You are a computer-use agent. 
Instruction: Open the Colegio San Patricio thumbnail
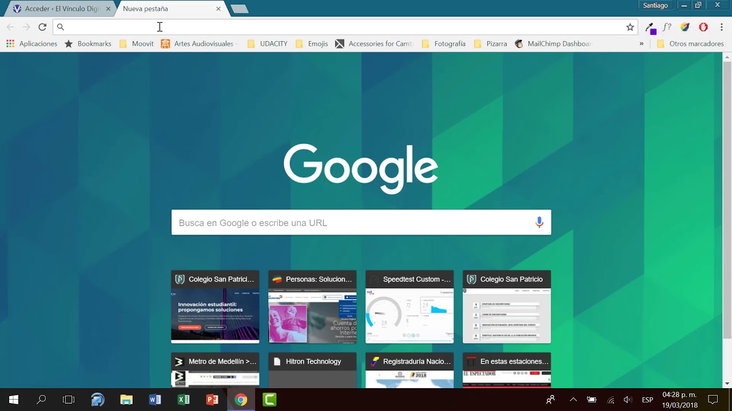pyautogui.click(x=507, y=307)
